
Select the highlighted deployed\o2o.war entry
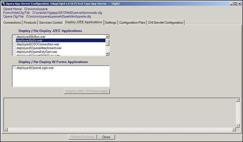tap(61, 40)
